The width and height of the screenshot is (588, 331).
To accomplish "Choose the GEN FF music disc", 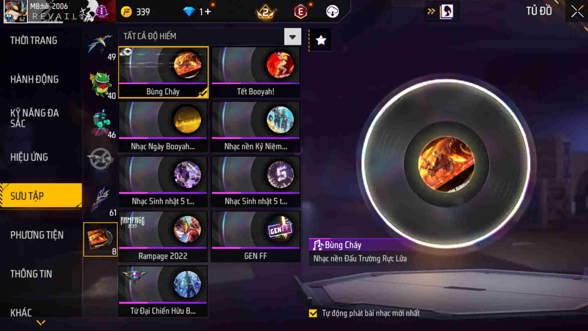I will 256,237.
